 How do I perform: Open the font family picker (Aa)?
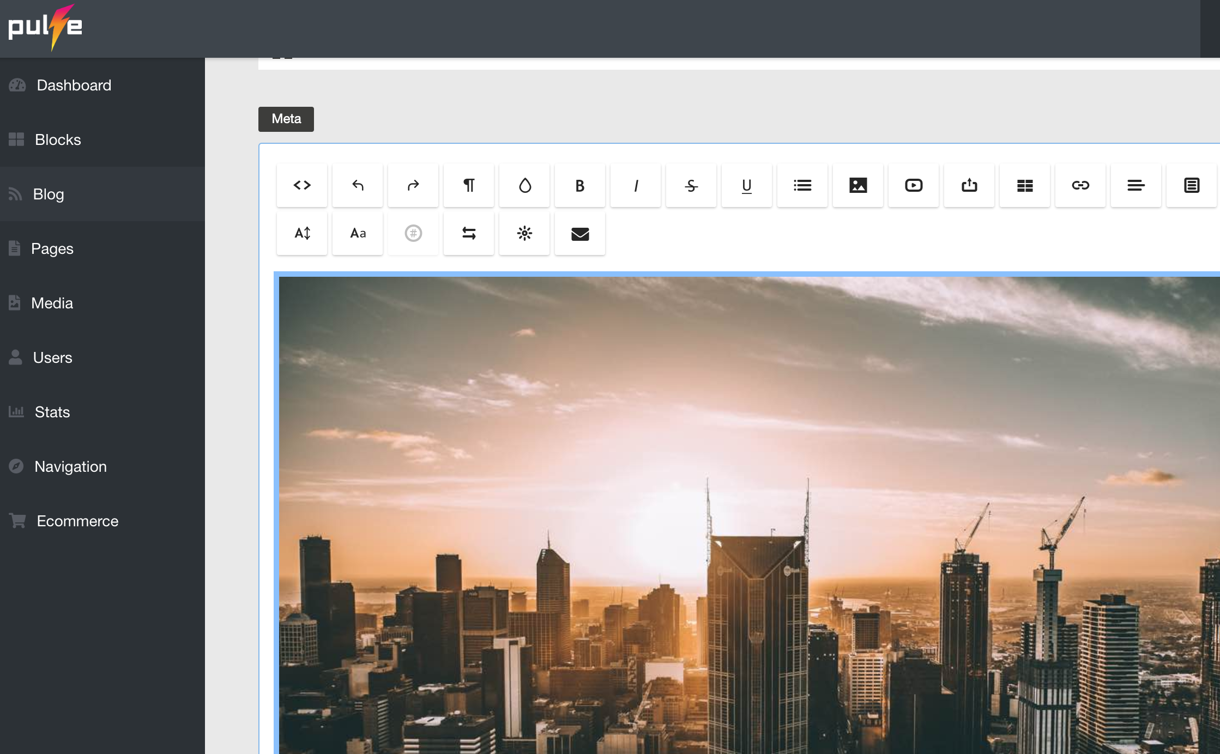[357, 233]
